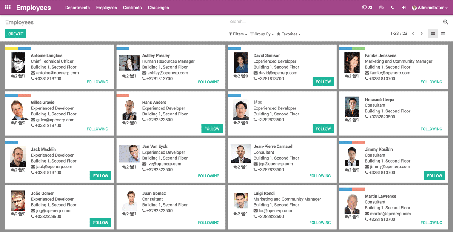The image size is (453, 232).
Task: Click the CREATE button
Action: tap(15, 34)
